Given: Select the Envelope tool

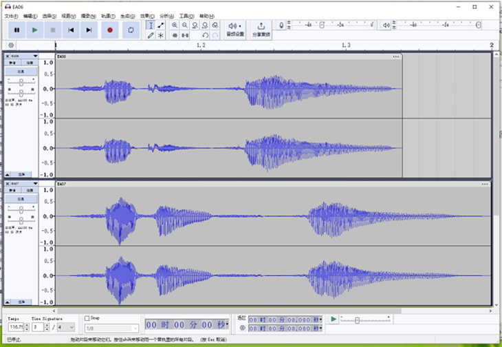Looking at the screenshot, I should (x=161, y=25).
